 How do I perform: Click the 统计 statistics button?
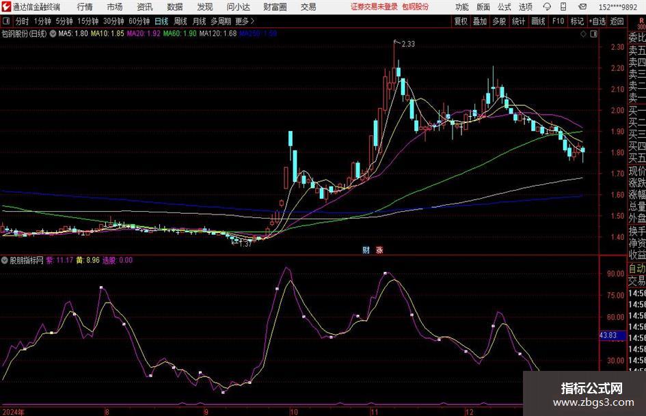pyautogui.click(x=519, y=21)
